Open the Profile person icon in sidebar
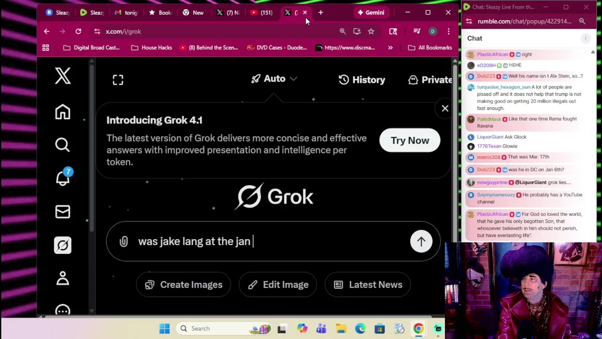This screenshot has width=602, height=339. click(63, 278)
